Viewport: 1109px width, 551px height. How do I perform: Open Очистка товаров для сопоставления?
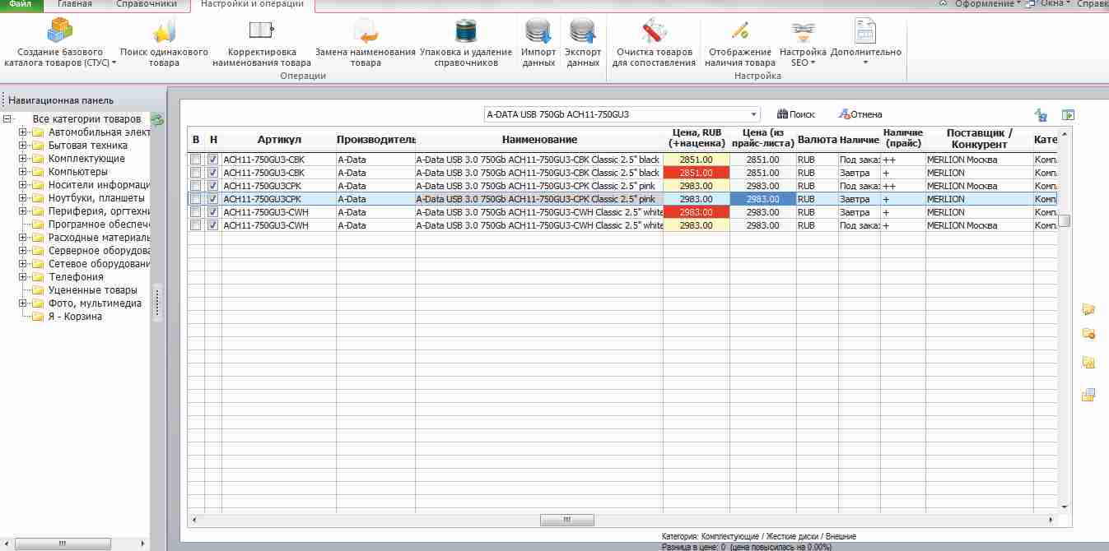654,41
